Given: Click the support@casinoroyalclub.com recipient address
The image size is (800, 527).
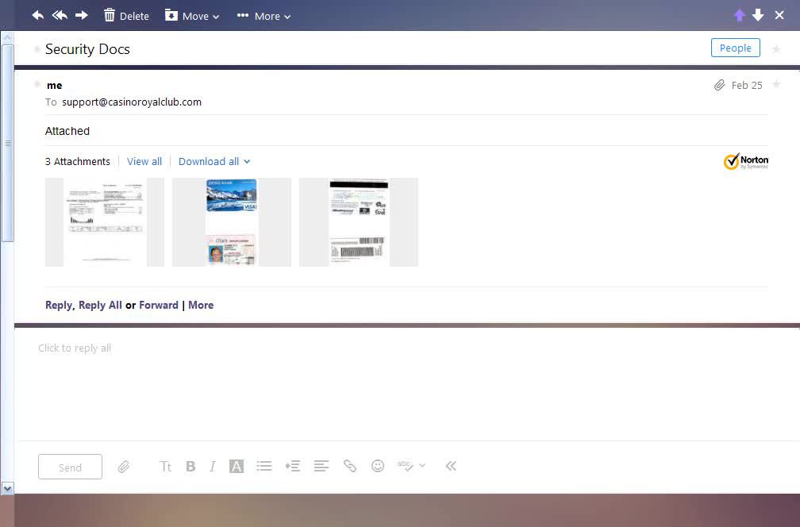Looking at the screenshot, I should coord(132,102).
